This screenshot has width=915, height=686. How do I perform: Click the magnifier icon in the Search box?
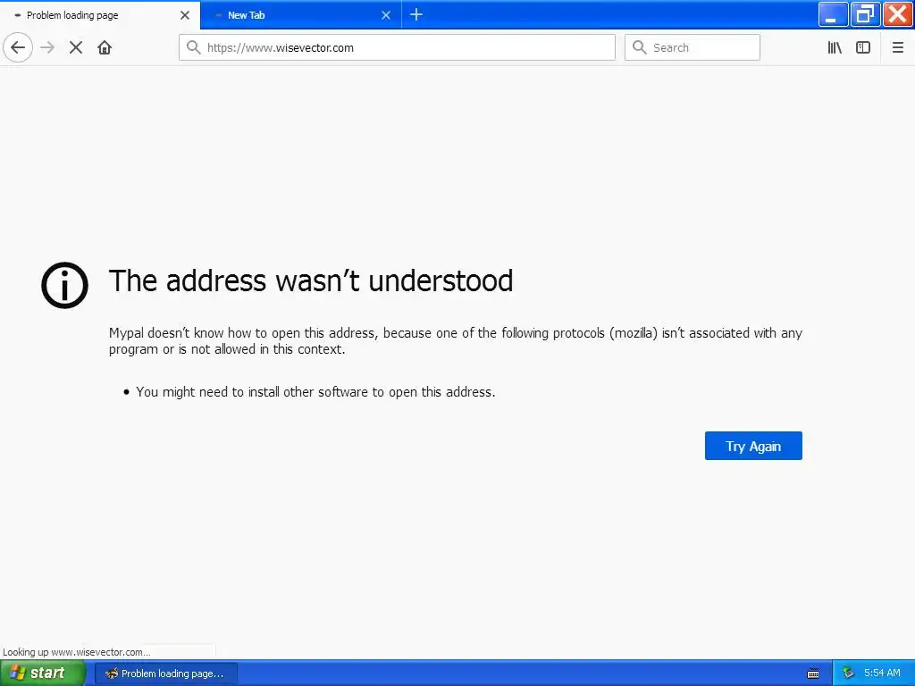coord(640,47)
